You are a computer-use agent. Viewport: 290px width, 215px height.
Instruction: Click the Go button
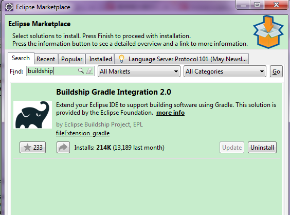click(276, 71)
